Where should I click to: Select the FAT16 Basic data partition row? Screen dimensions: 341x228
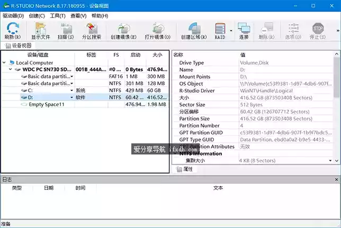tap(85, 77)
